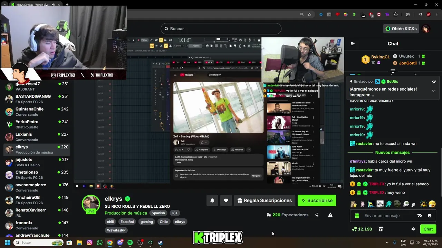Click the 12.190 channel points balance

pyautogui.click(x=362, y=229)
